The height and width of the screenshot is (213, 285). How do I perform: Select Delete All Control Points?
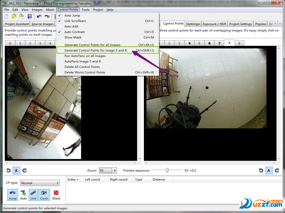[x=108, y=67]
